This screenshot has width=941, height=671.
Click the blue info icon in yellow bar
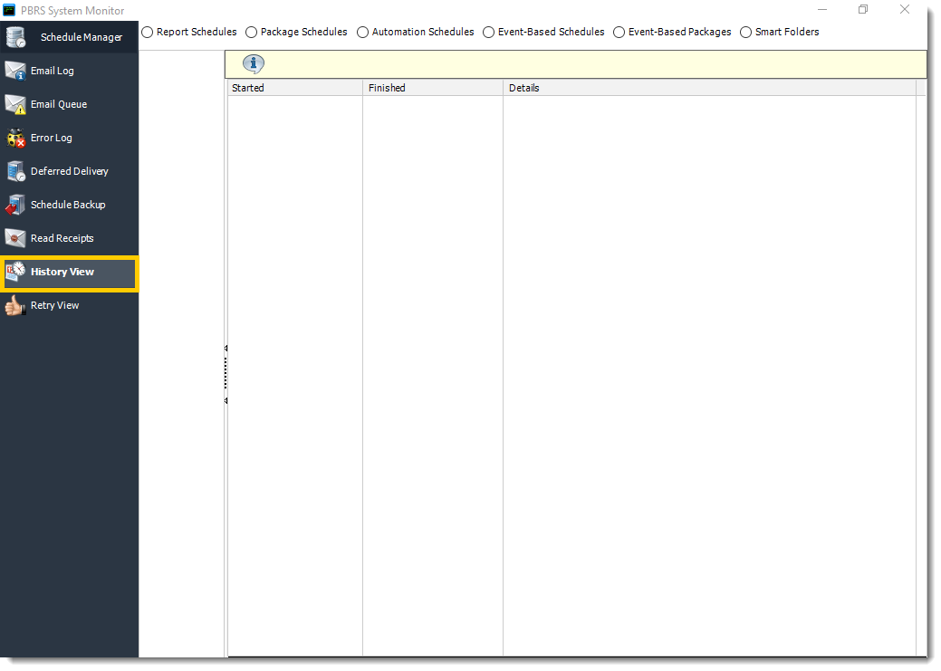(x=254, y=63)
